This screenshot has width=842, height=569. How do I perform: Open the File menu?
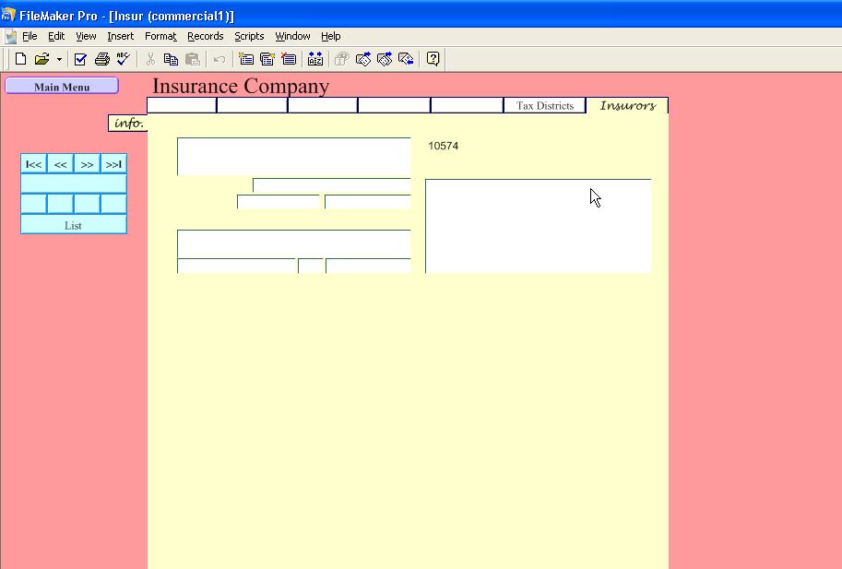point(30,36)
